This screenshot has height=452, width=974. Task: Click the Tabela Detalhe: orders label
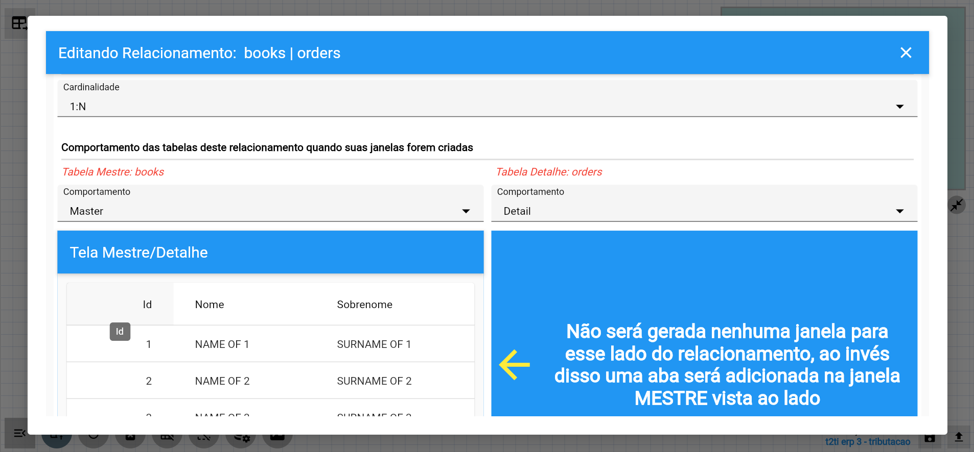point(549,172)
